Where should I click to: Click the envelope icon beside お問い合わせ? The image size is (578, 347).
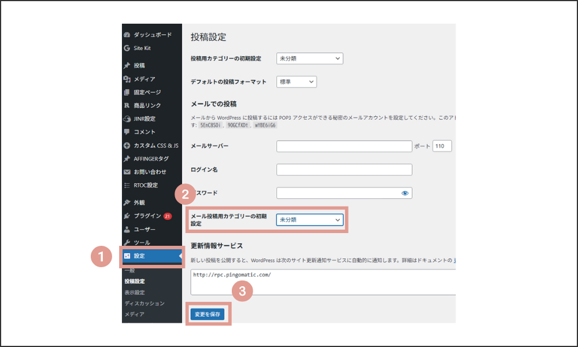click(x=127, y=172)
